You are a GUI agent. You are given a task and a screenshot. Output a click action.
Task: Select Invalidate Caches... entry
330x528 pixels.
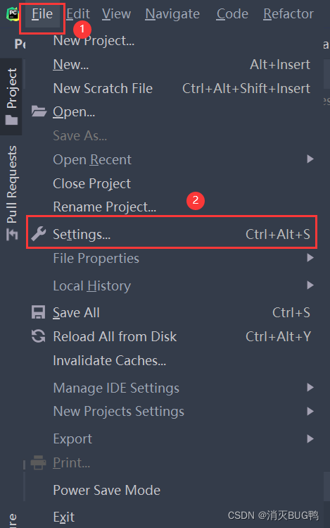[110, 360]
